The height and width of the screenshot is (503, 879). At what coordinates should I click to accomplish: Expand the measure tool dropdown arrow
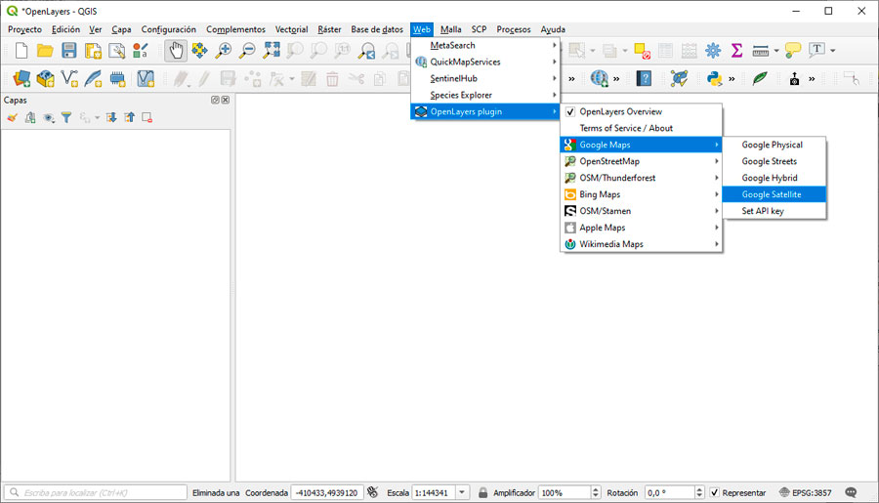776,51
